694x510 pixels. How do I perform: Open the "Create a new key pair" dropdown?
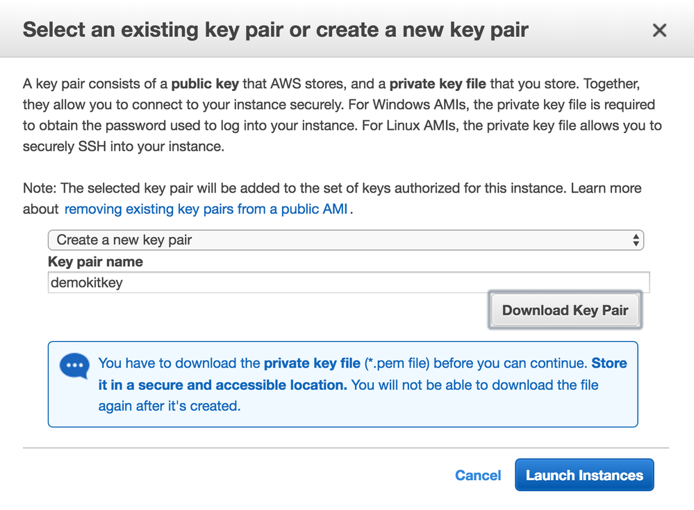pyautogui.click(x=345, y=240)
